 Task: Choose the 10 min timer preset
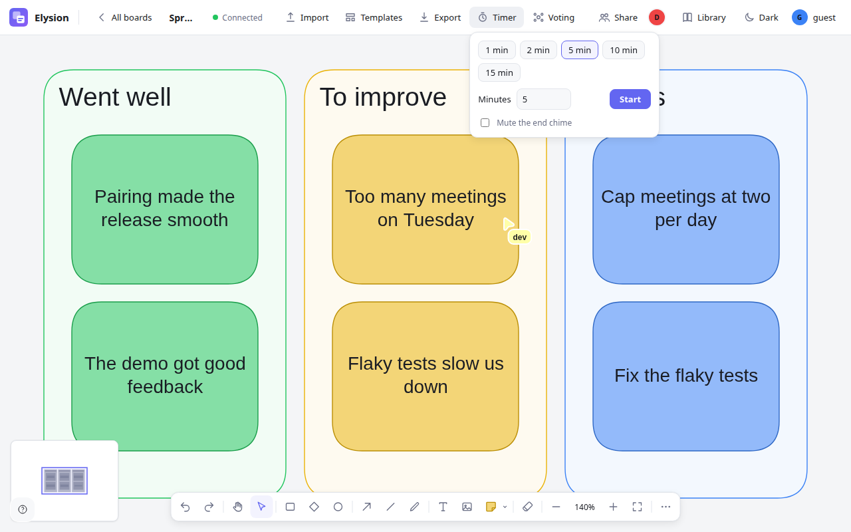(624, 50)
